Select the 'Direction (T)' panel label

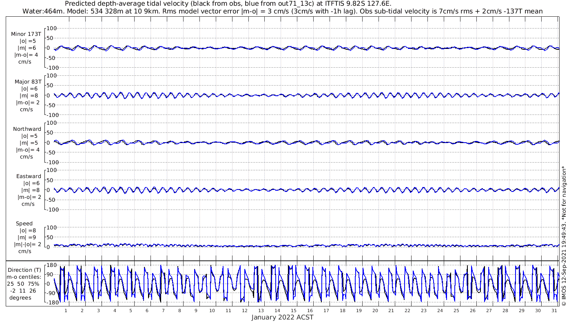point(24,270)
